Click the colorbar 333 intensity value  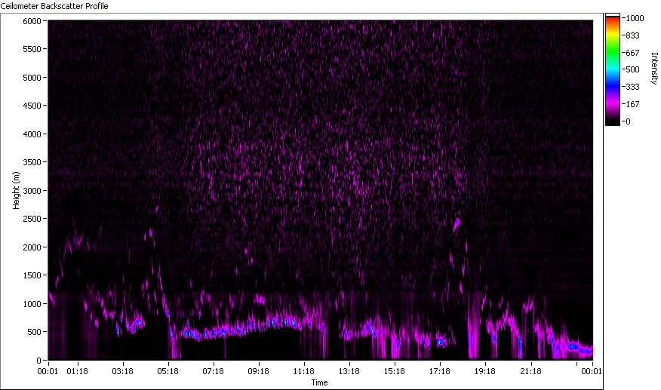pos(633,87)
